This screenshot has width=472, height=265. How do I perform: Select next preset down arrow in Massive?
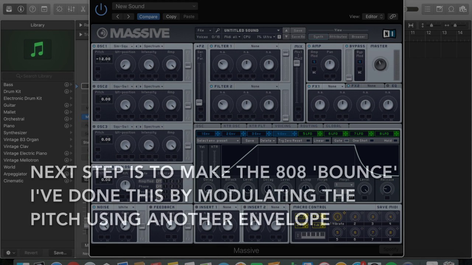286,37
